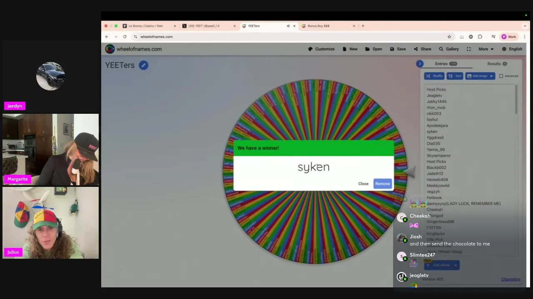Click the 'Blackb002' entry
533x299 pixels.
point(436,168)
